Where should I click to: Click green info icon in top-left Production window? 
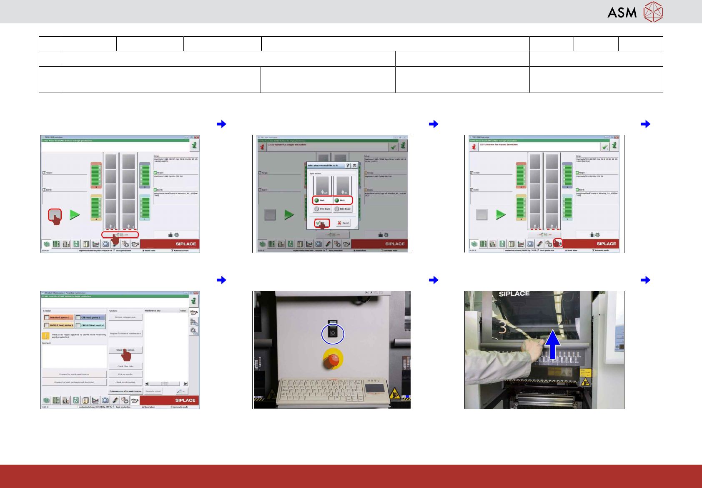[194, 145]
